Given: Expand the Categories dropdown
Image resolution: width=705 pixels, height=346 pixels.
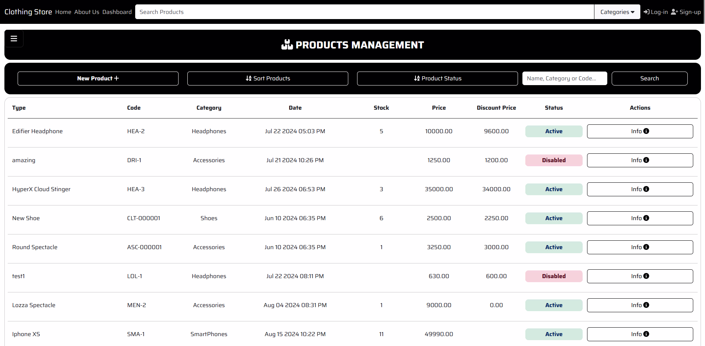Looking at the screenshot, I should click(x=617, y=12).
